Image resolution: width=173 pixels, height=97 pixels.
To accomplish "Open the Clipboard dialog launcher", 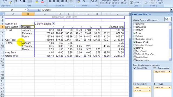I will coord(11,6).
